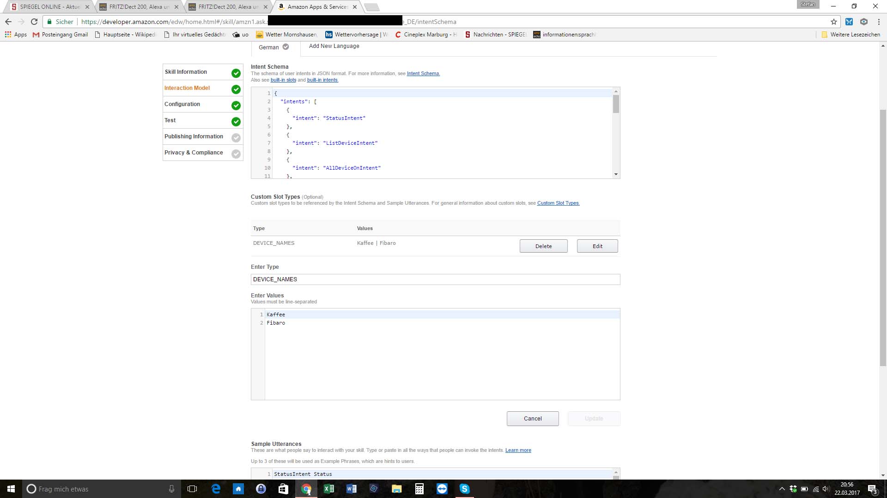
Task: Click green checkmark beside Skill Information
Action: click(x=236, y=73)
